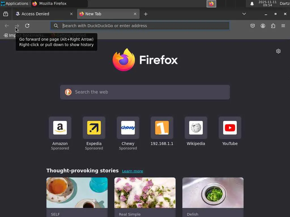Screen dimensions: 290x217
Task: Open the YouTube shortcut tile
Action: pyautogui.click(x=230, y=131)
